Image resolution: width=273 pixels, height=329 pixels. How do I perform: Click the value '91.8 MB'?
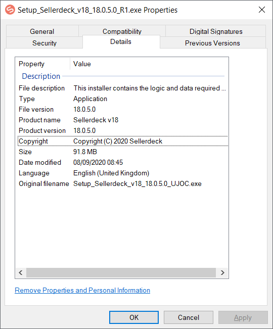pos(85,152)
